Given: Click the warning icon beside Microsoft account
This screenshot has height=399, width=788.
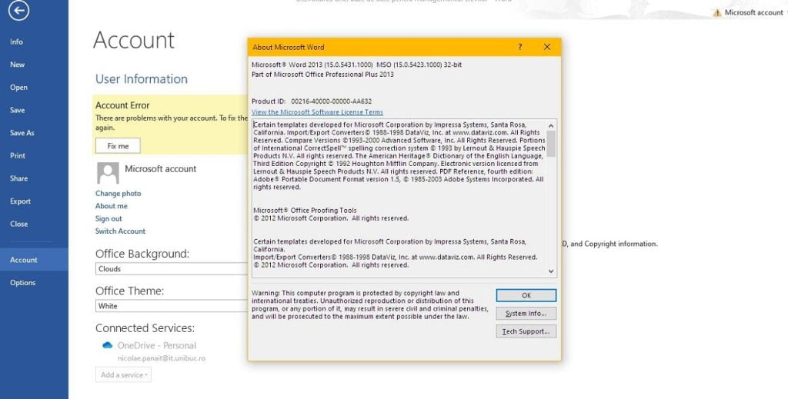Looking at the screenshot, I should pyautogui.click(x=717, y=13).
